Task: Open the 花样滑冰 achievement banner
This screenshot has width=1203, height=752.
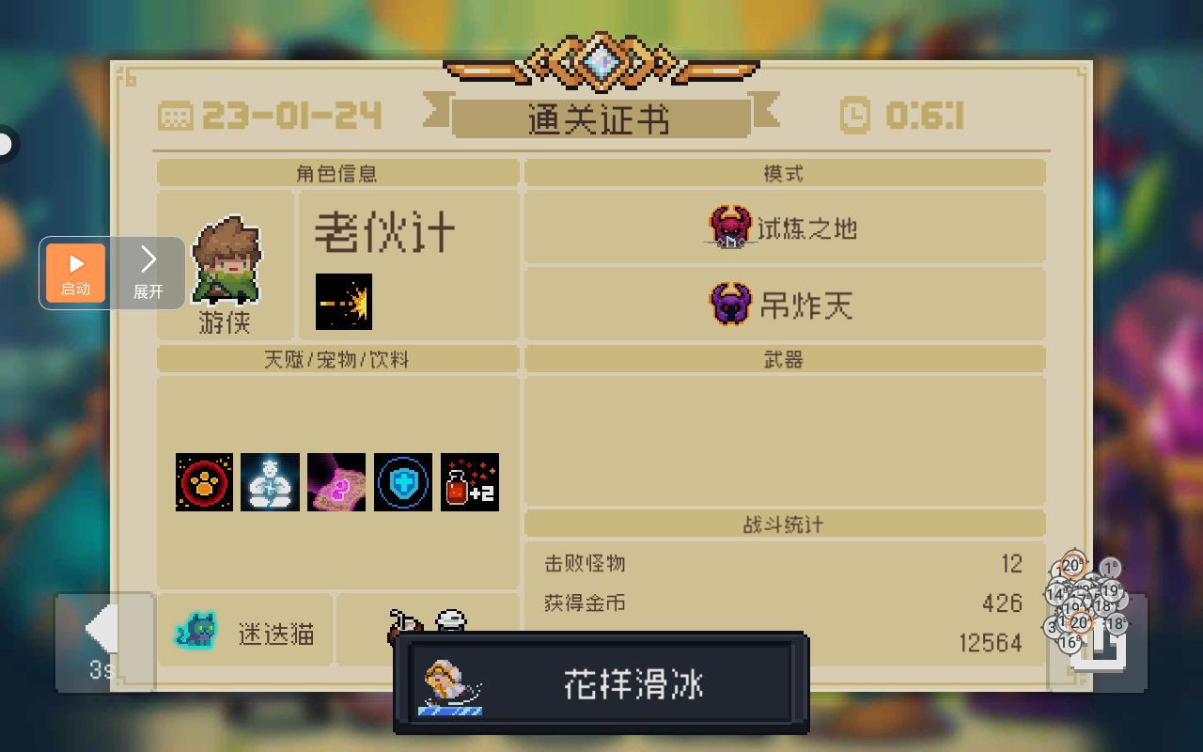Action: [601, 683]
